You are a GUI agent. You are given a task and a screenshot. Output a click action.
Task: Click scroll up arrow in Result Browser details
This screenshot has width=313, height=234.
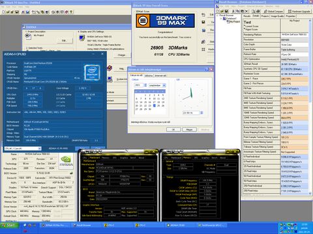pyautogui.click(x=310, y=21)
